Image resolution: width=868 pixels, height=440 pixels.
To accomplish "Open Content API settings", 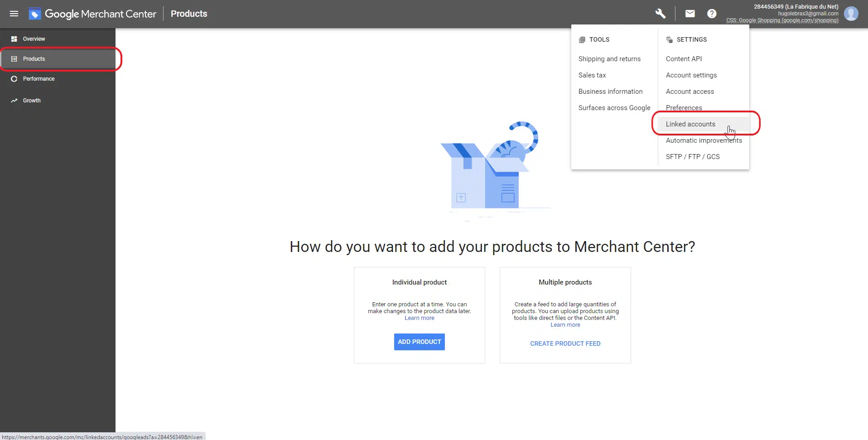I will [684, 59].
